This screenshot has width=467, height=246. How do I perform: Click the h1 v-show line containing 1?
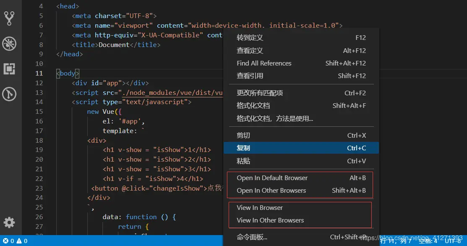pos(157,150)
